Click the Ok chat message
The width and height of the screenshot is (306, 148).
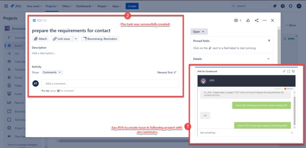pyautogui.click(x=205, y=115)
